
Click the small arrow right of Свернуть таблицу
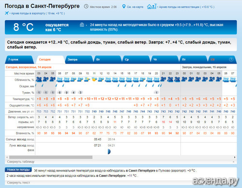(x=233, y=162)
